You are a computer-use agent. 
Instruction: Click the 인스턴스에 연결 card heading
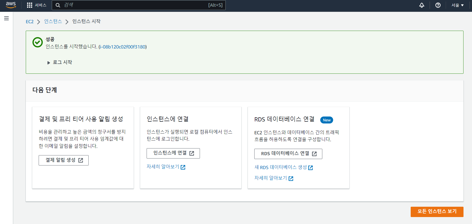168,119
